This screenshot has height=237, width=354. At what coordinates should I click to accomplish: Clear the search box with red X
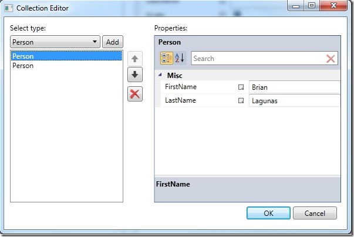tap(331, 59)
